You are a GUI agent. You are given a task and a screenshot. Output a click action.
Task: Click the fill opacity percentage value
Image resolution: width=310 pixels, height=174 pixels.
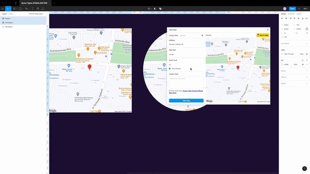pos(295,64)
